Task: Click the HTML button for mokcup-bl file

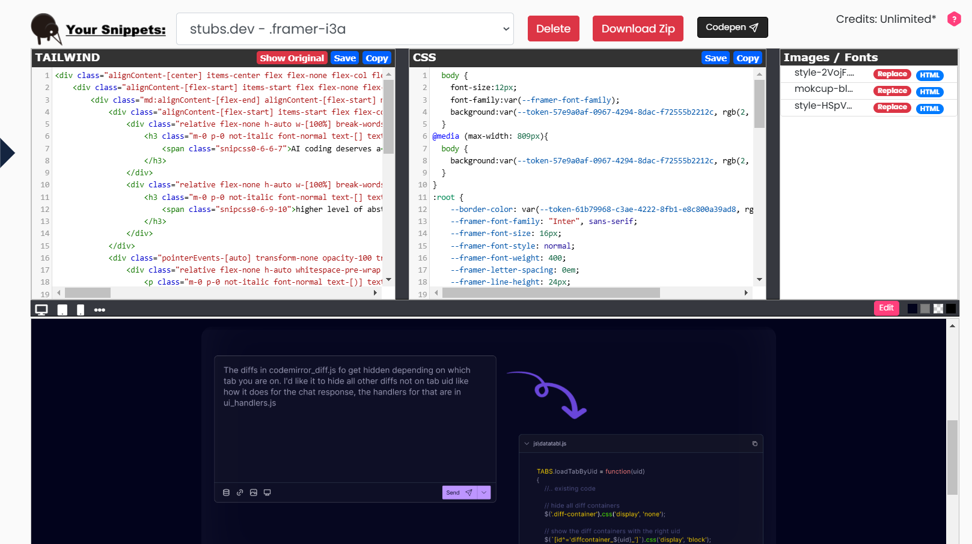Action: [x=929, y=92]
